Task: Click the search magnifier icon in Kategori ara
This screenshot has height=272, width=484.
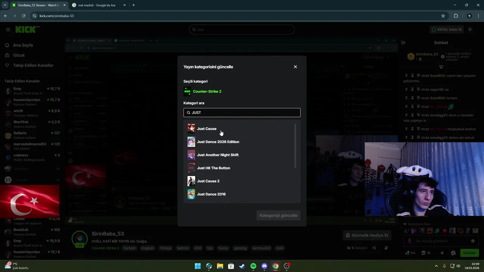Action: pyautogui.click(x=188, y=113)
